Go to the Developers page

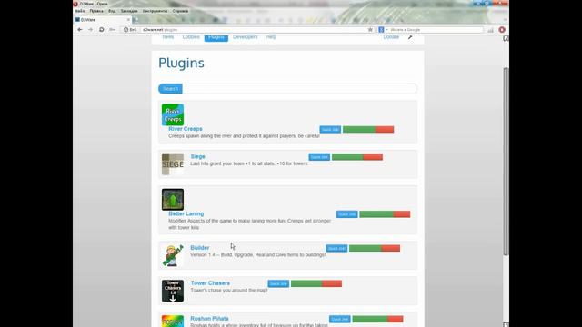coord(245,37)
